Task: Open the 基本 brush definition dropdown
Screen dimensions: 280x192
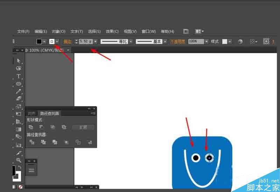Action: tap(165, 42)
